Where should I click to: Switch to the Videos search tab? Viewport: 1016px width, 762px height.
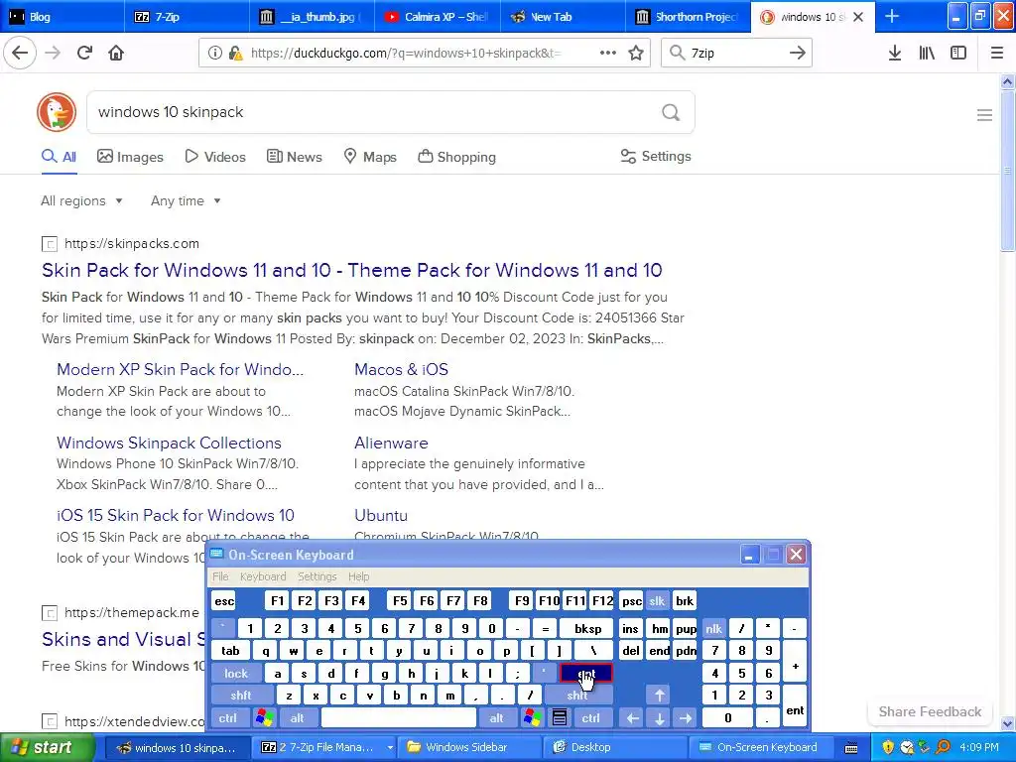215,157
